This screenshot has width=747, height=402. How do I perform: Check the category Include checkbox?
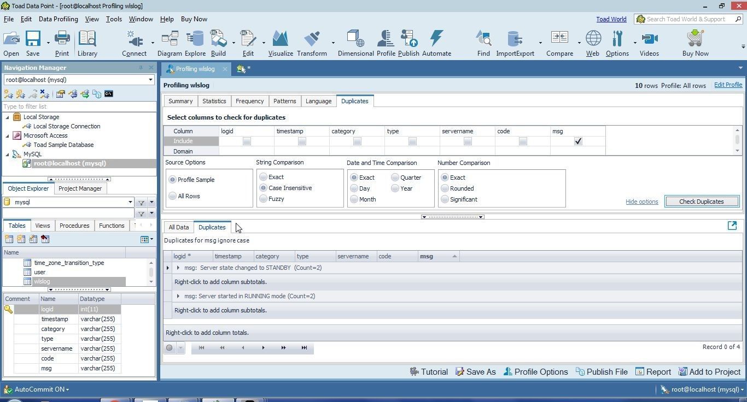tap(357, 141)
